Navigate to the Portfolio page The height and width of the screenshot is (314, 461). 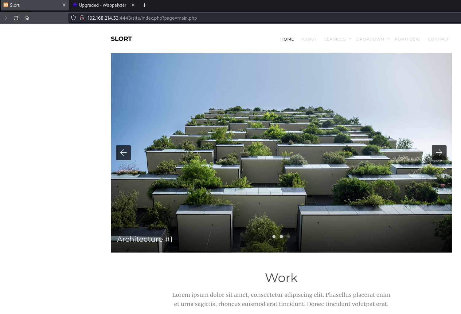click(407, 39)
